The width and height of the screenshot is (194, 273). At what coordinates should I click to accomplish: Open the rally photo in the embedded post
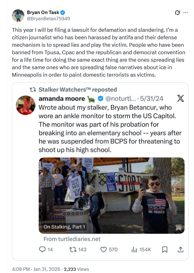tap(112, 195)
